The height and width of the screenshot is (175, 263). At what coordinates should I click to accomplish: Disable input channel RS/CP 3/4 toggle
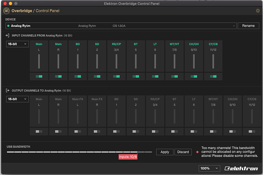116,76
